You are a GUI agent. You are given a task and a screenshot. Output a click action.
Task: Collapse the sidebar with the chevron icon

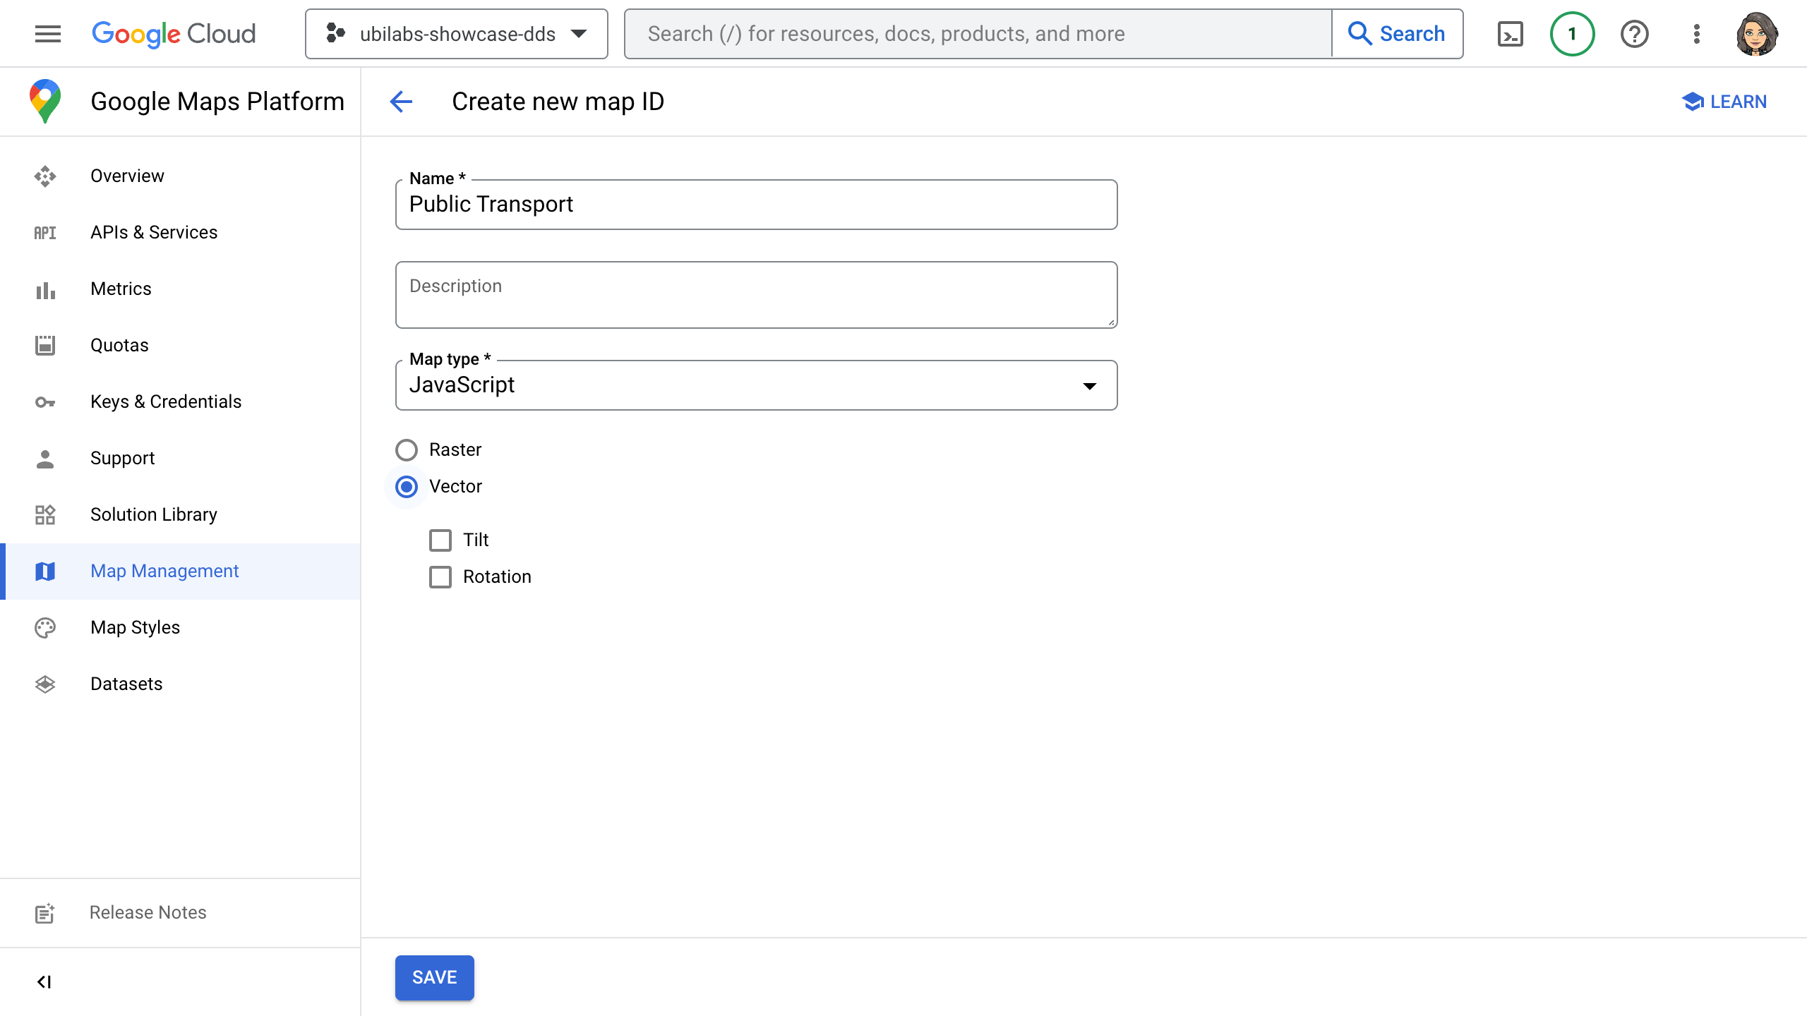44,981
